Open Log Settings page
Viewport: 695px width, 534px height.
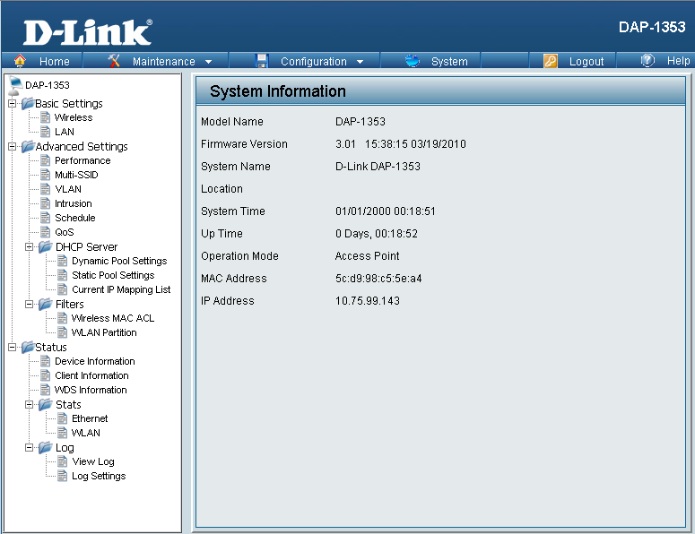pos(99,476)
